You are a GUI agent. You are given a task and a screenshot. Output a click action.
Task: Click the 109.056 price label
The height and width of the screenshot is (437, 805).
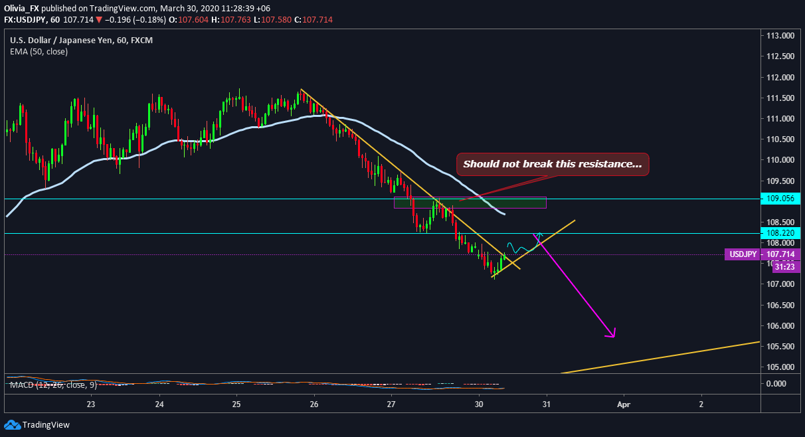[x=782, y=199]
